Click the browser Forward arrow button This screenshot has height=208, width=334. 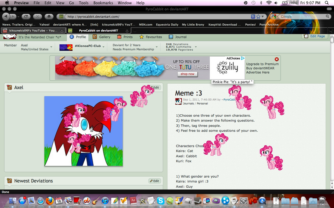(x=13, y=16)
